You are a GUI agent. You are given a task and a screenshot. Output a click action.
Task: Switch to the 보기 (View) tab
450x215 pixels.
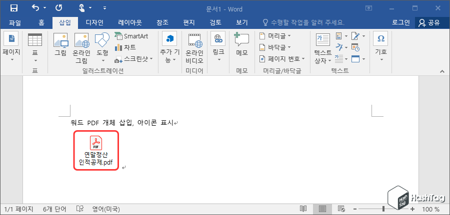pyautogui.click(x=242, y=22)
